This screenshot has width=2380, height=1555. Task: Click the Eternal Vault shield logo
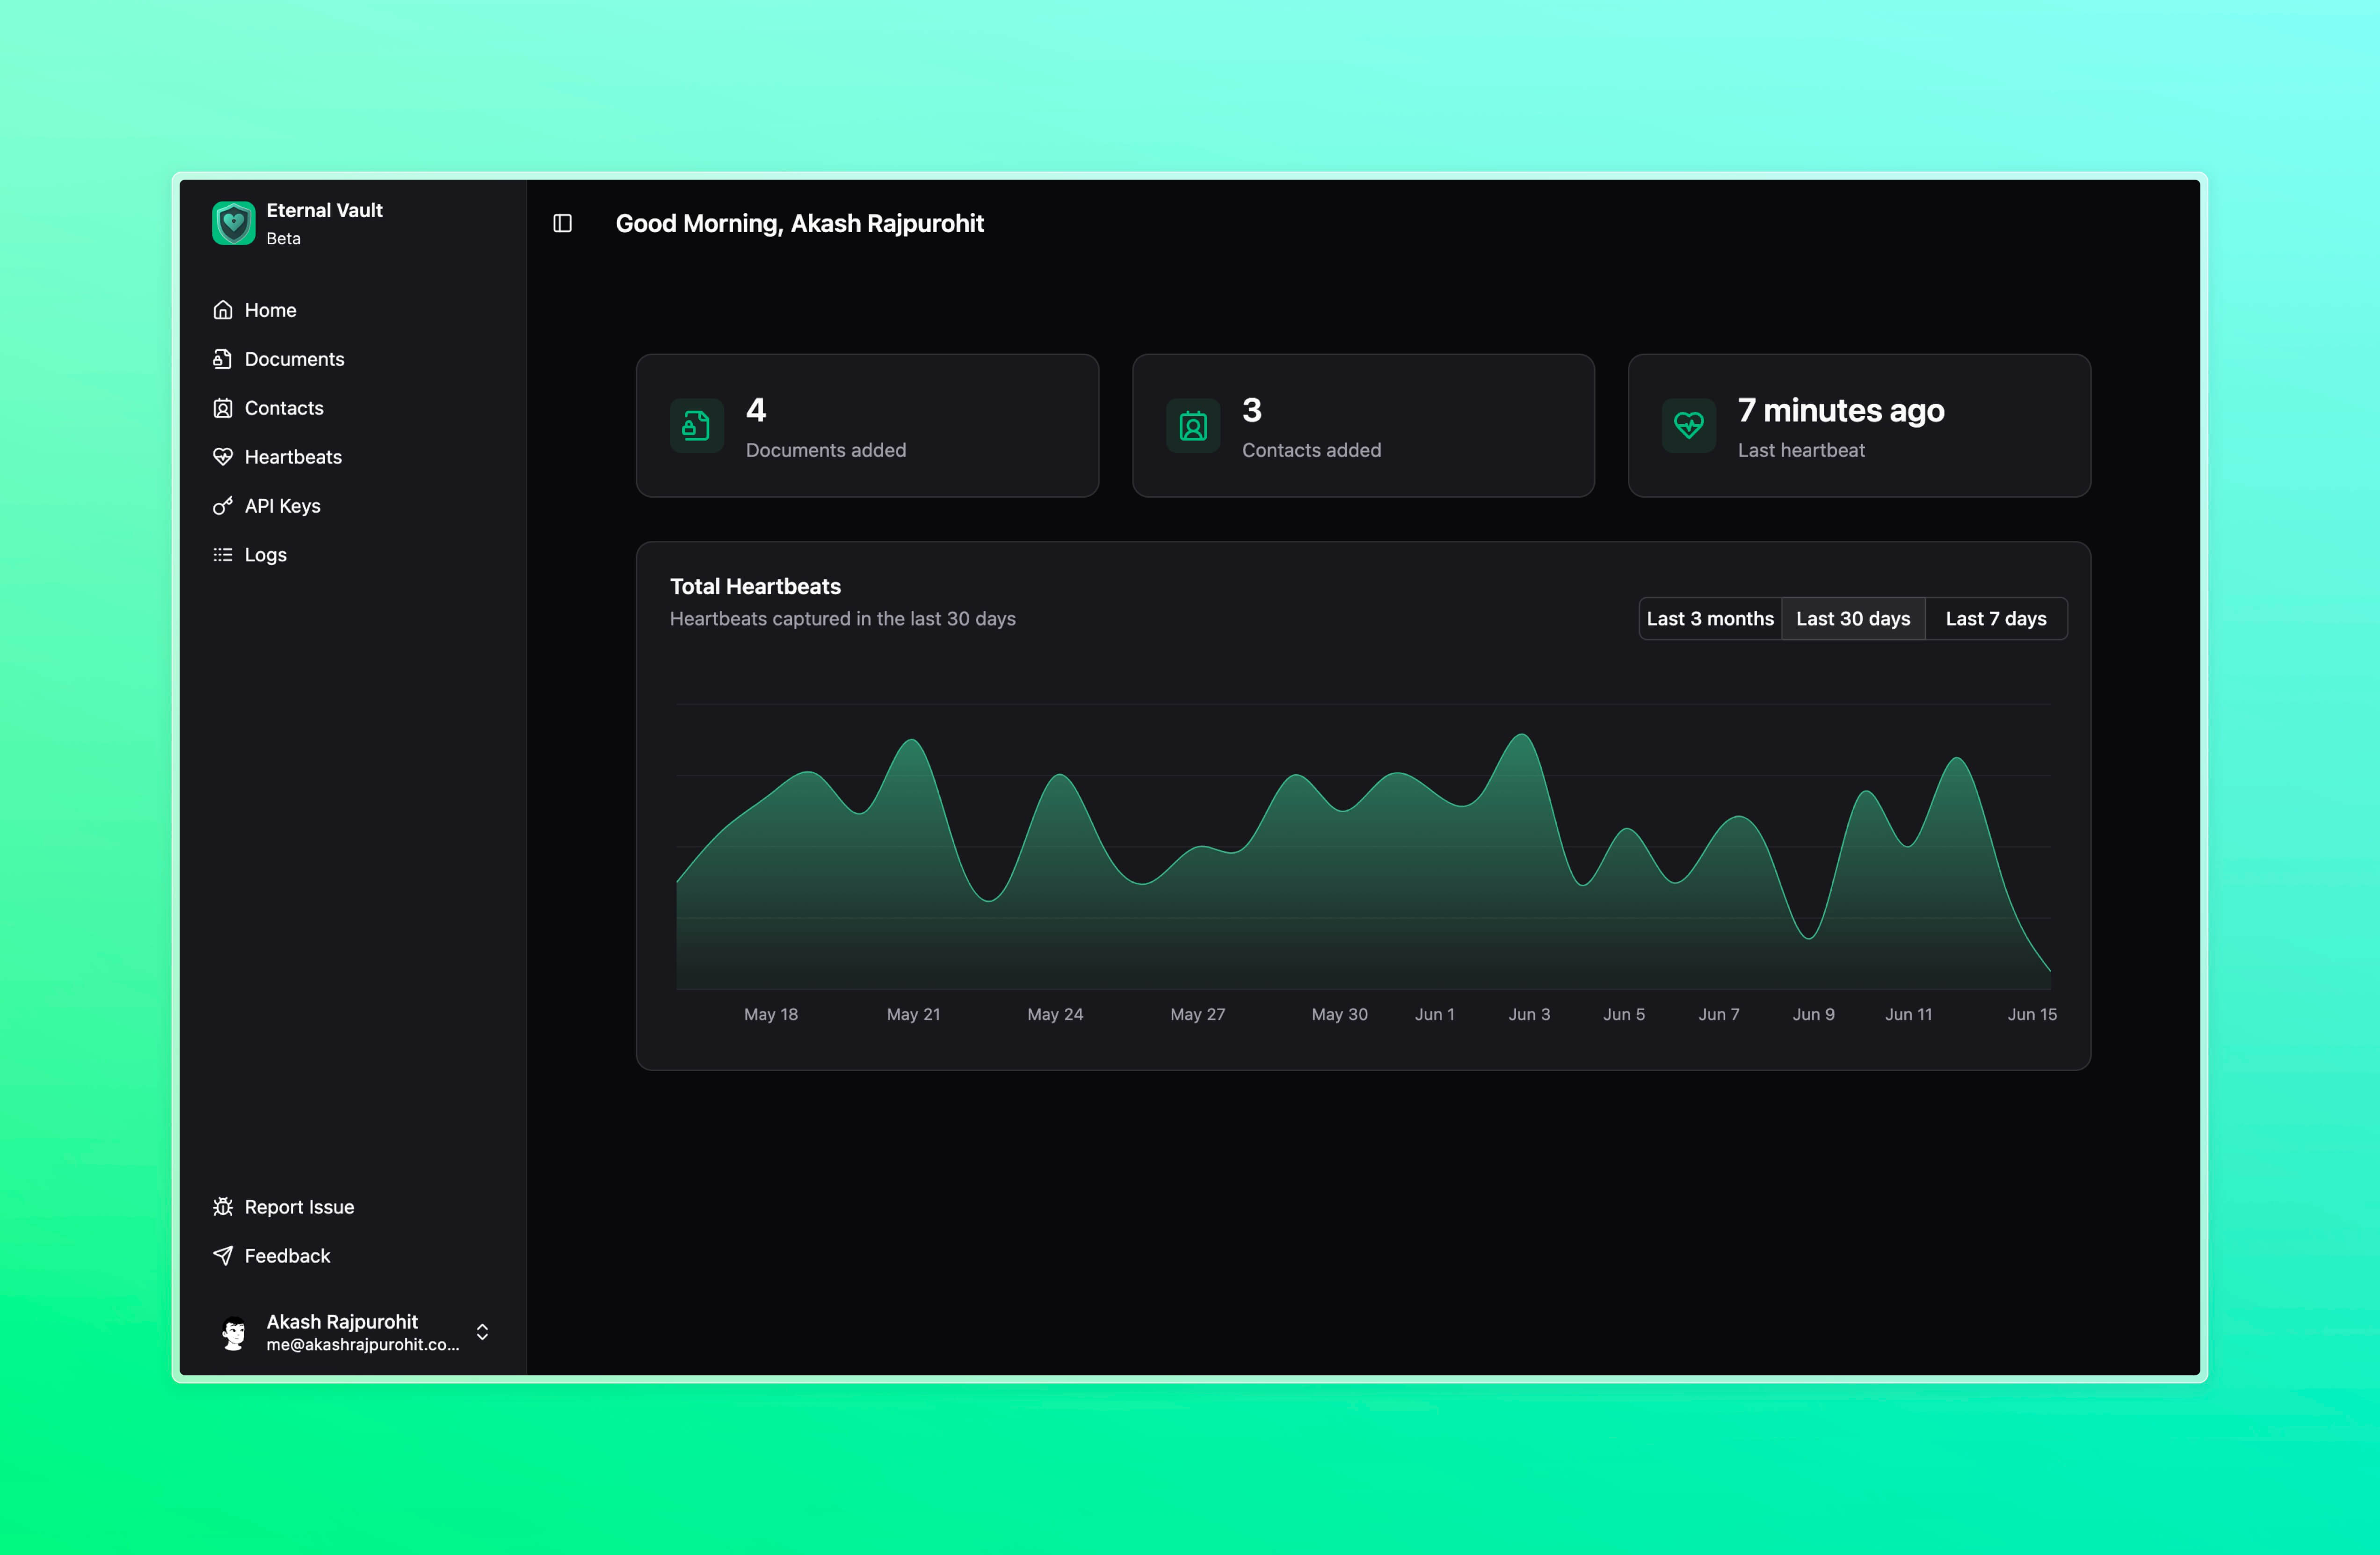tap(233, 223)
